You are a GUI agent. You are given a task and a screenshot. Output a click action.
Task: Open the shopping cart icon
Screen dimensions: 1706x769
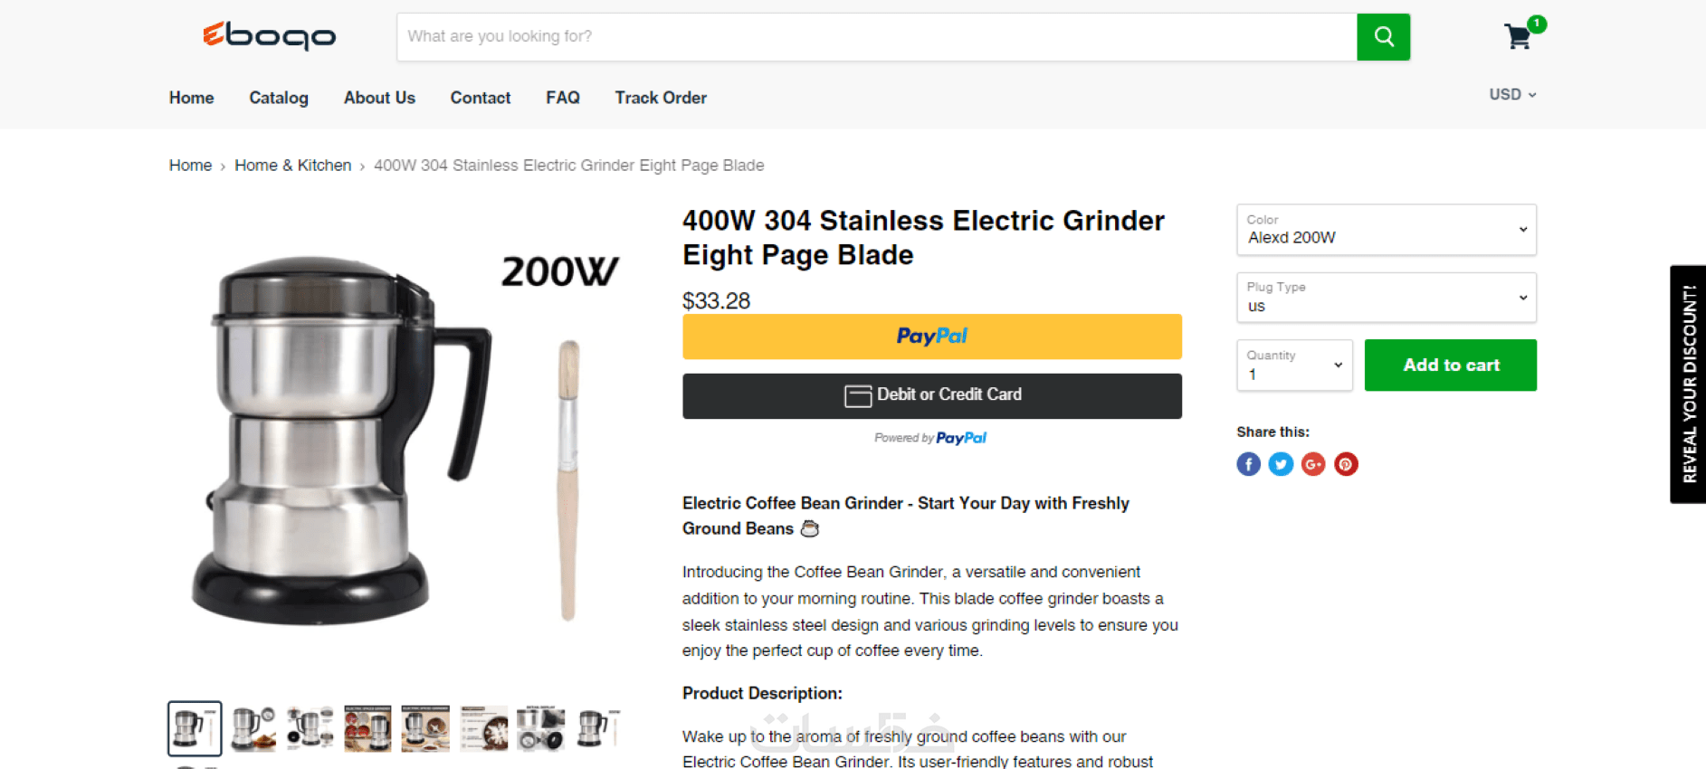(1518, 37)
